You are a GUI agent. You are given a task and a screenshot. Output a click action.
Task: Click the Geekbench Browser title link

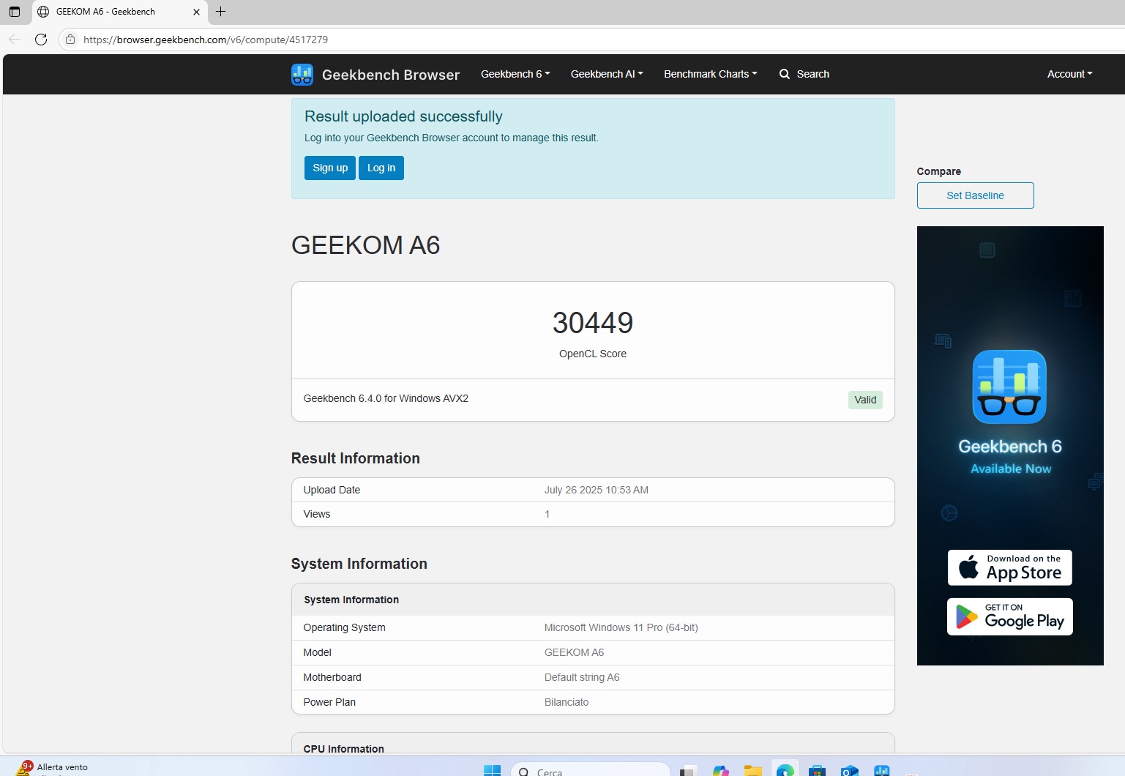tap(391, 75)
